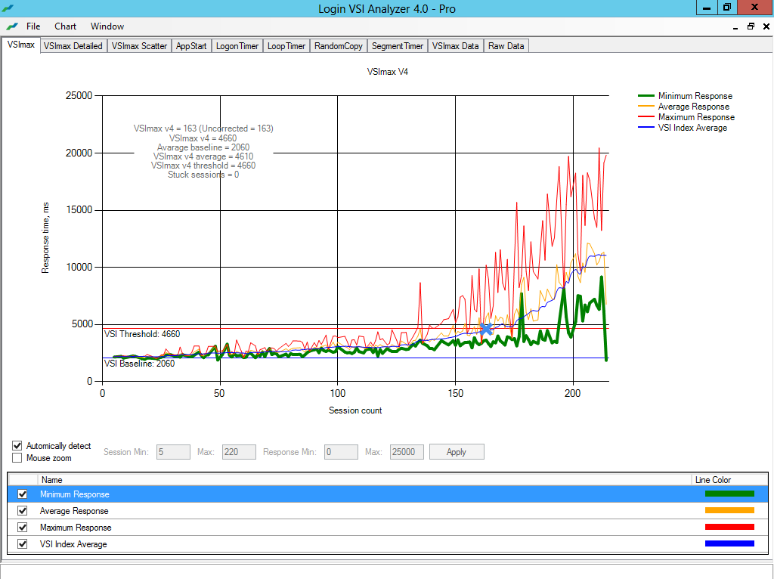Click the Response Min input field
This screenshot has height=579, width=774.
(341, 452)
